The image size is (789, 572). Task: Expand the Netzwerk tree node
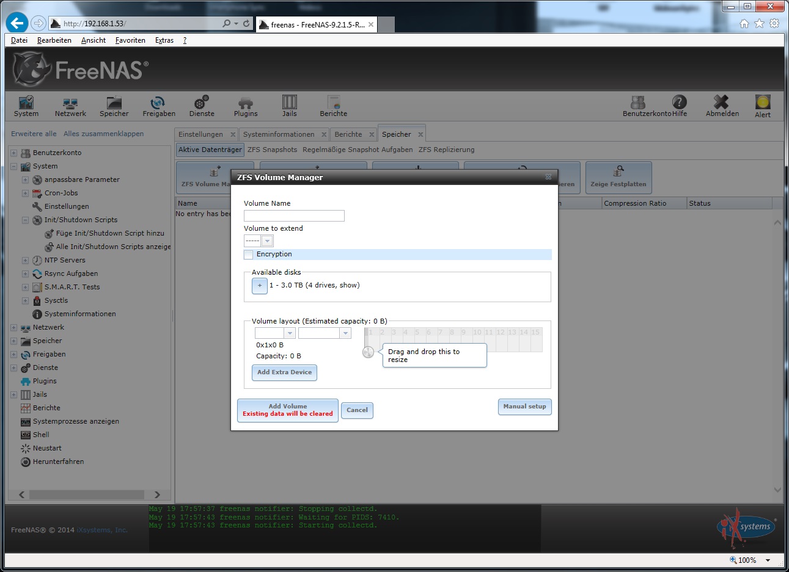pos(13,327)
